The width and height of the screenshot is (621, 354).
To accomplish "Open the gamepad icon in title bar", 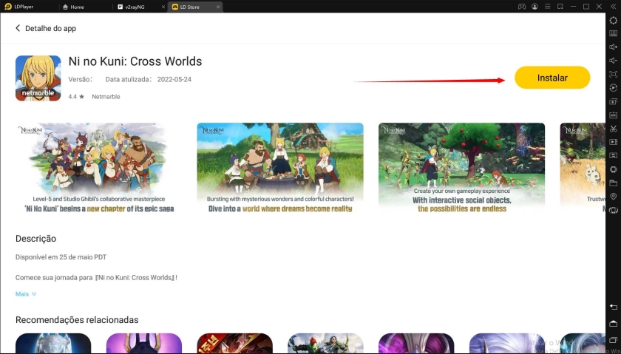I will click(521, 7).
